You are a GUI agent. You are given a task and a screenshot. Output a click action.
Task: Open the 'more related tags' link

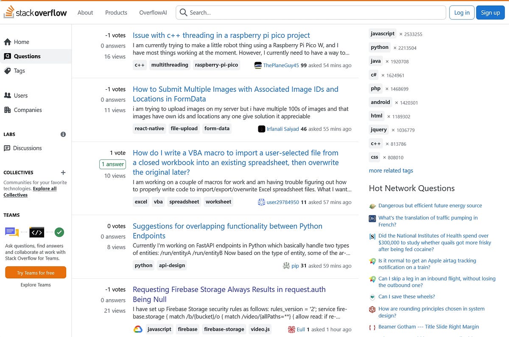pyautogui.click(x=391, y=170)
